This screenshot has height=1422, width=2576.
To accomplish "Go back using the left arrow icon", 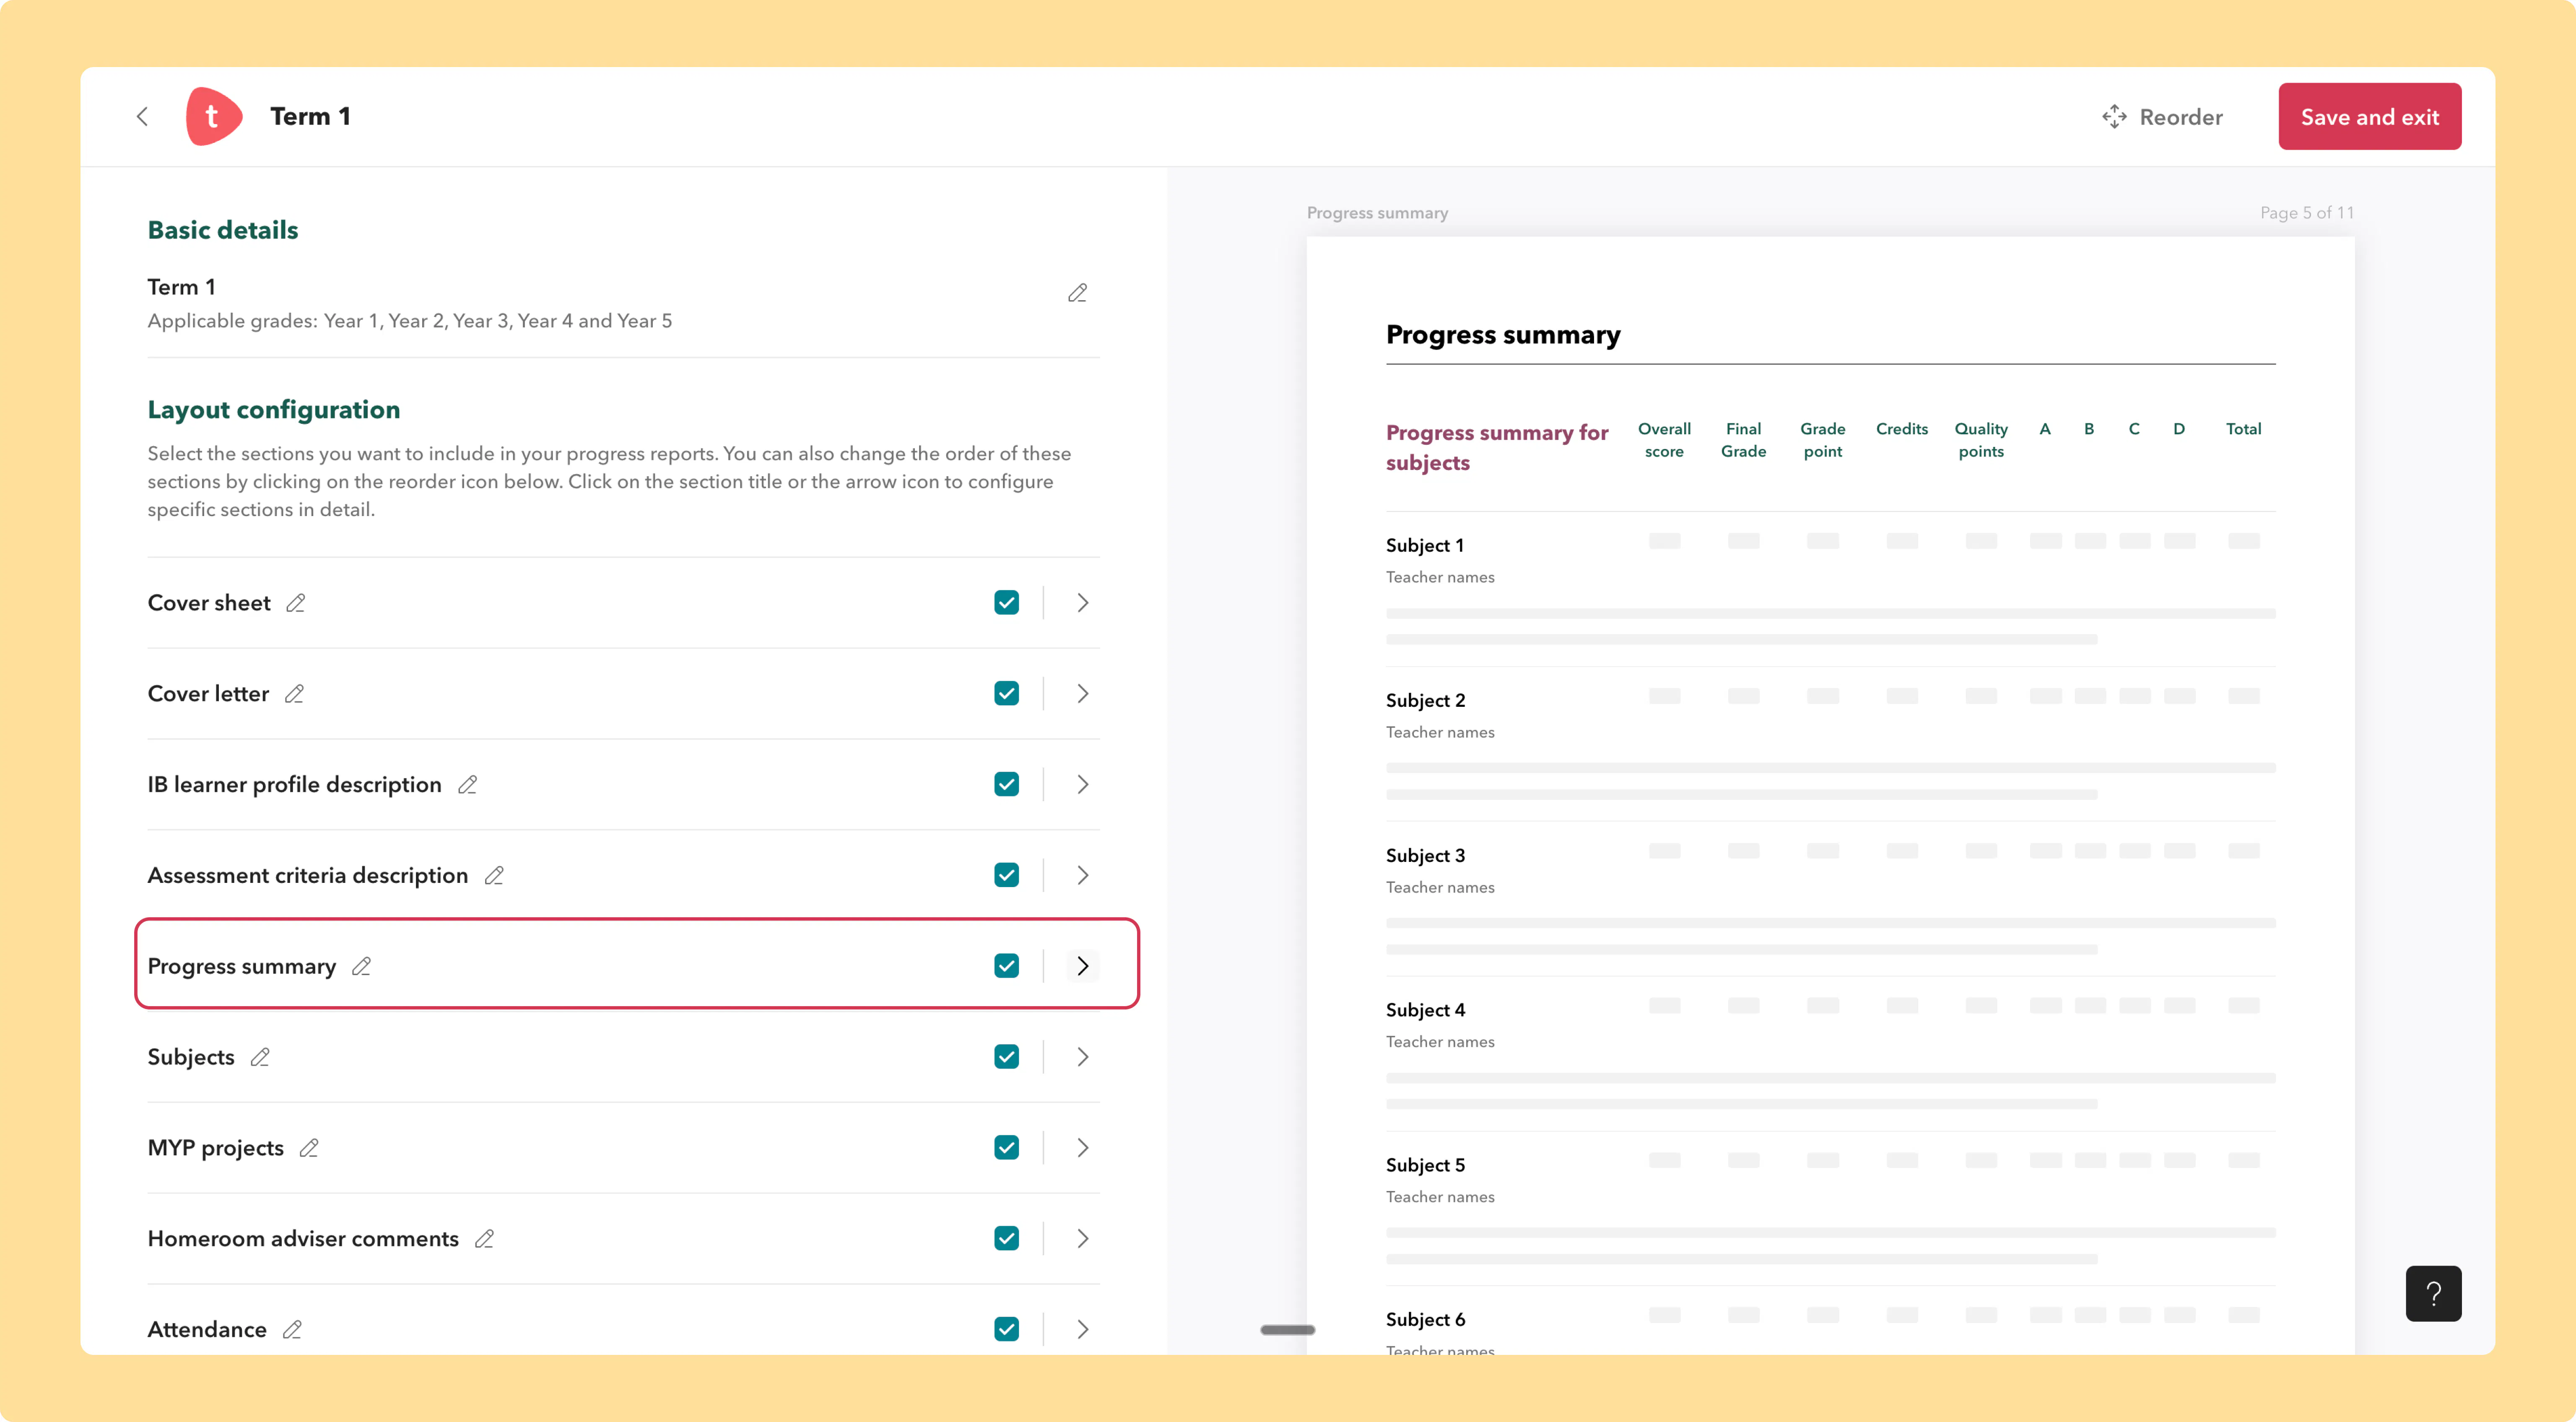I will click(x=142, y=117).
